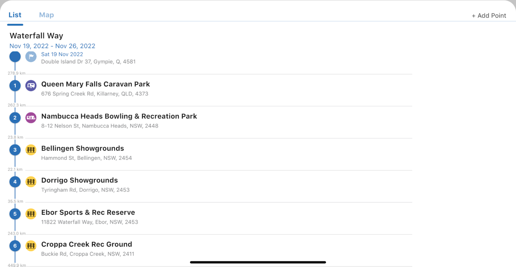
Task: Open Nambucca Heads Bowling & Recreation Park
Action: pyautogui.click(x=119, y=116)
